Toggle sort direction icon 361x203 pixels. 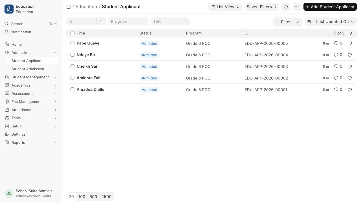tap(309, 22)
